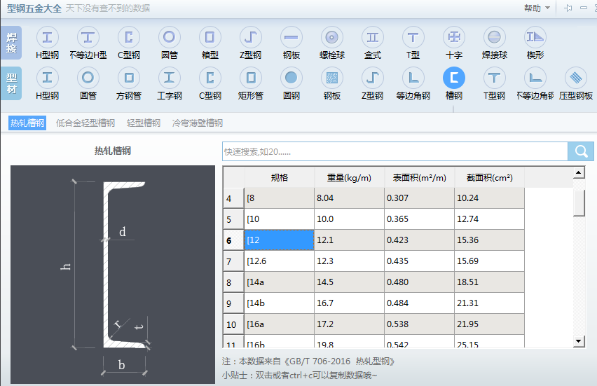Switch to 冷弯薄壁槽钢 tab

pyautogui.click(x=197, y=123)
